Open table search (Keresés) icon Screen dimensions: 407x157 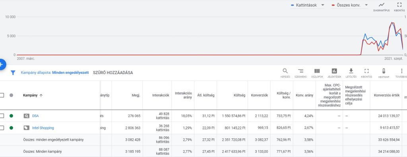(x=285, y=71)
